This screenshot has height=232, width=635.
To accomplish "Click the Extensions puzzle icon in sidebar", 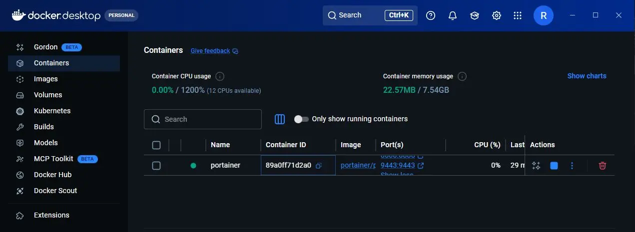I will pyautogui.click(x=20, y=216).
